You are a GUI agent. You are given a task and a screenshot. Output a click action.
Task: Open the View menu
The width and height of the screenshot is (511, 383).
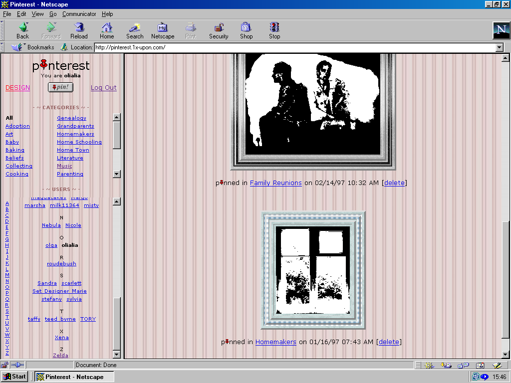coord(38,14)
